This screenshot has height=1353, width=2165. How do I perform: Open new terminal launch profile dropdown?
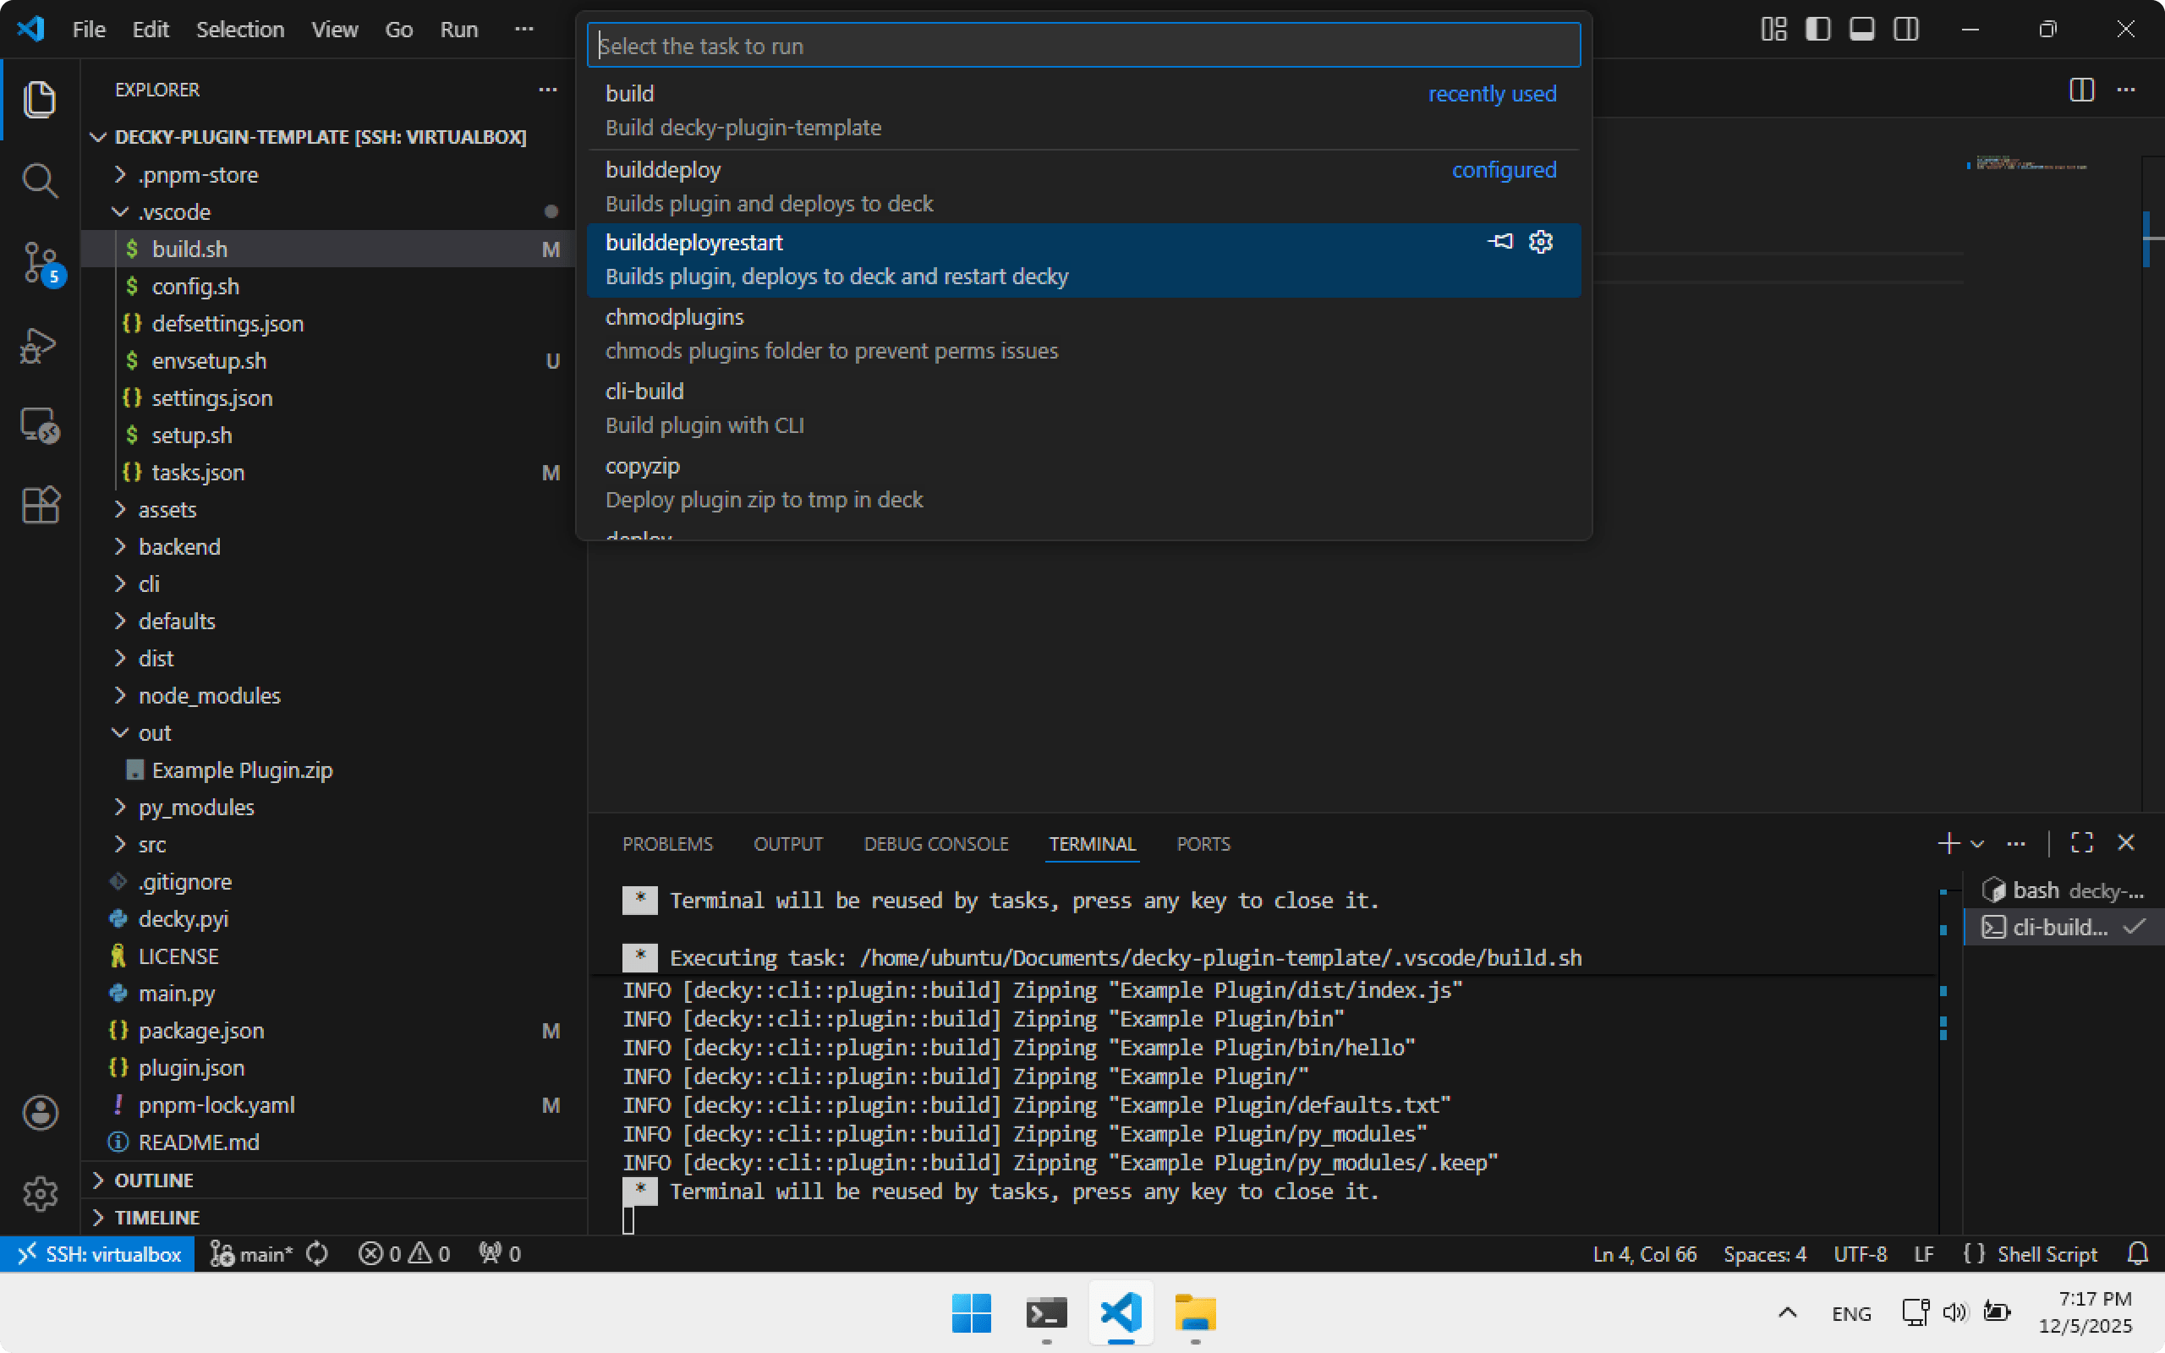click(1978, 844)
